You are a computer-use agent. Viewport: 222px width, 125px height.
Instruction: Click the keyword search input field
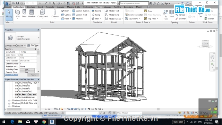(x=134, y=3)
